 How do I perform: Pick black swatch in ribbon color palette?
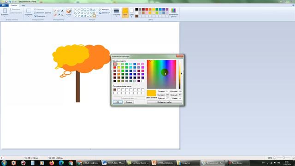tap(136, 9)
